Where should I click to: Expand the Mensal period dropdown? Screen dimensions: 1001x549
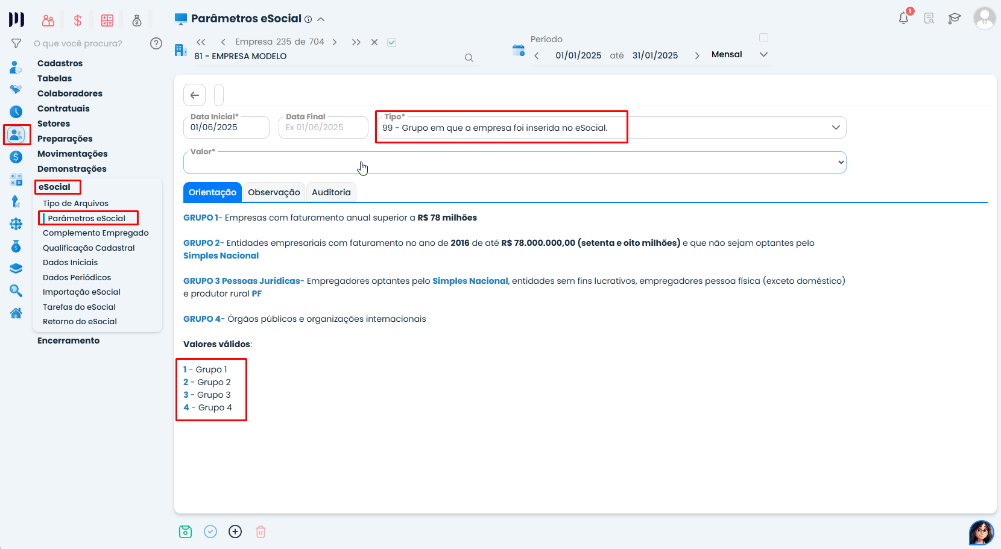point(763,55)
